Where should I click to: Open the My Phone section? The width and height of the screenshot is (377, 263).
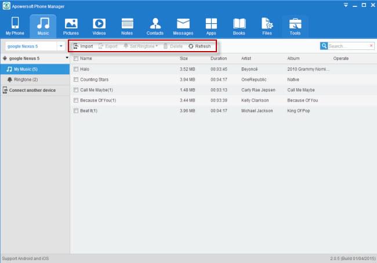[x=15, y=26]
